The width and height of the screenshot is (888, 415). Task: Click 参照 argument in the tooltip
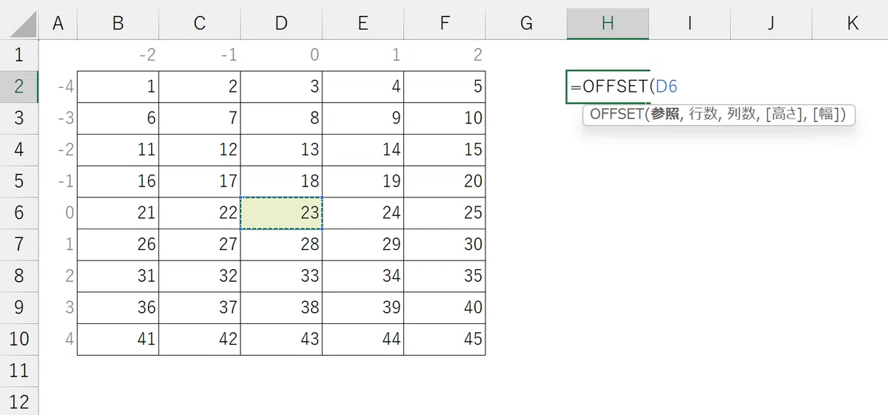tap(665, 115)
